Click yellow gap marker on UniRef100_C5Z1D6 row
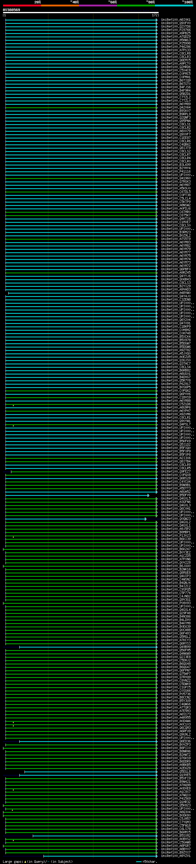 pos(13,405)
